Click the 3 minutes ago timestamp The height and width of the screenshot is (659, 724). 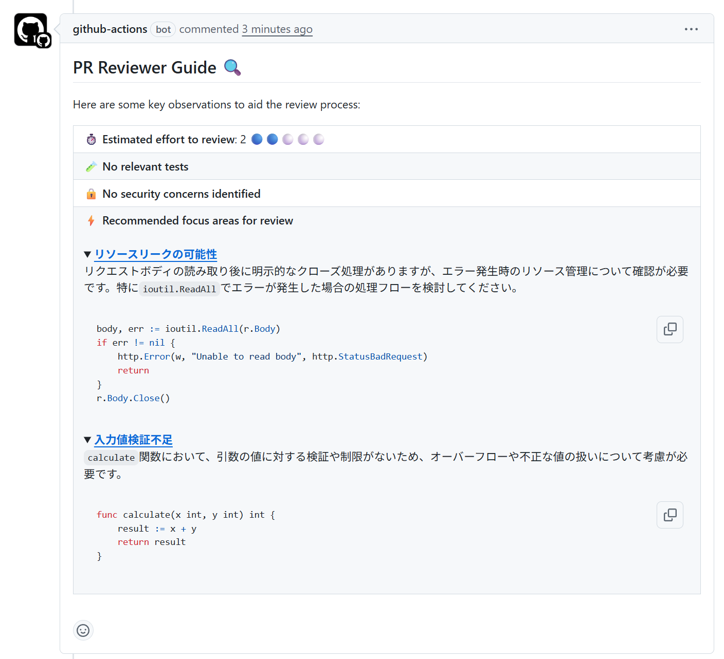[x=277, y=29]
